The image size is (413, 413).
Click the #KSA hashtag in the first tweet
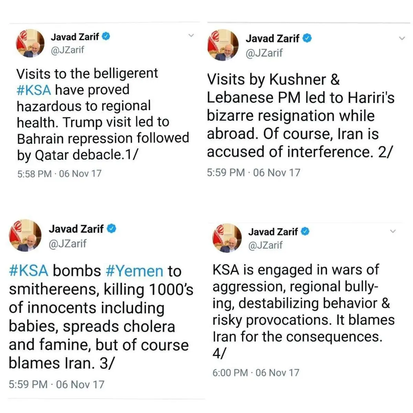[34, 90]
